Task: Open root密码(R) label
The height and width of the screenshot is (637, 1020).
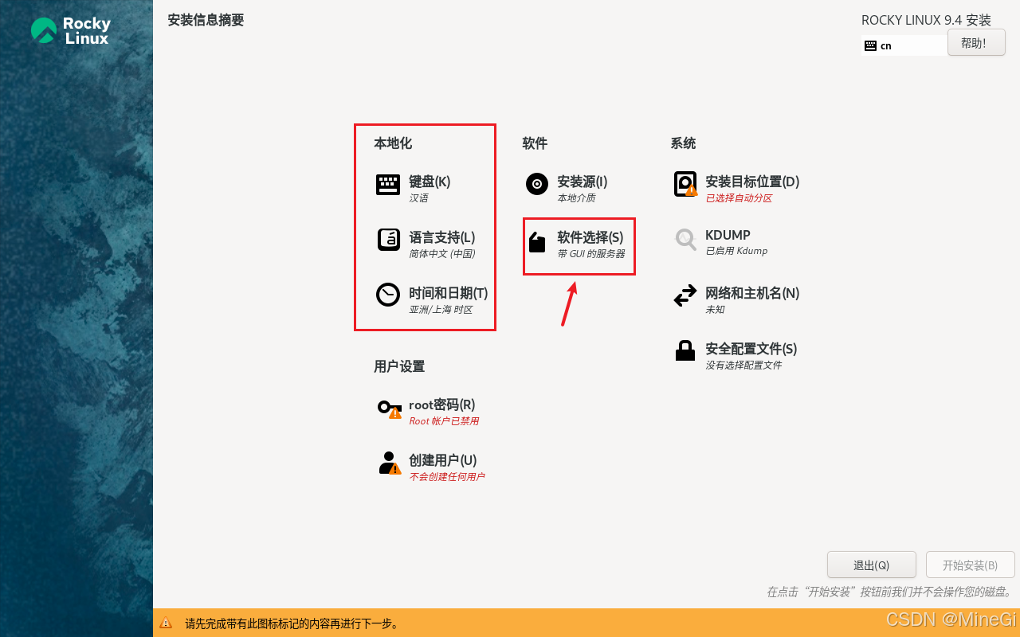Action: click(442, 404)
